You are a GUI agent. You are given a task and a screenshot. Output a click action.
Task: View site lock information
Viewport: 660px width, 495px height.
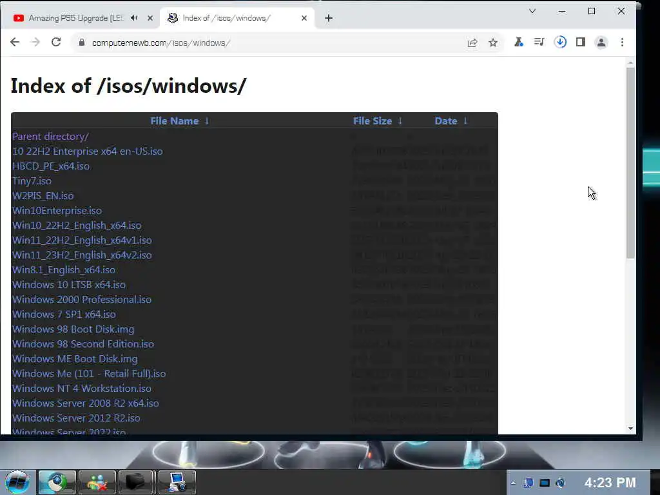point(82,43)
